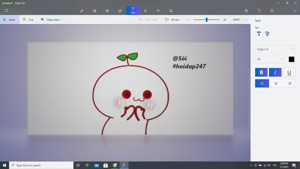Open the font size 24 dropdown
The image size is (300, 169).
pyautogui.click(x=270, y=59)
